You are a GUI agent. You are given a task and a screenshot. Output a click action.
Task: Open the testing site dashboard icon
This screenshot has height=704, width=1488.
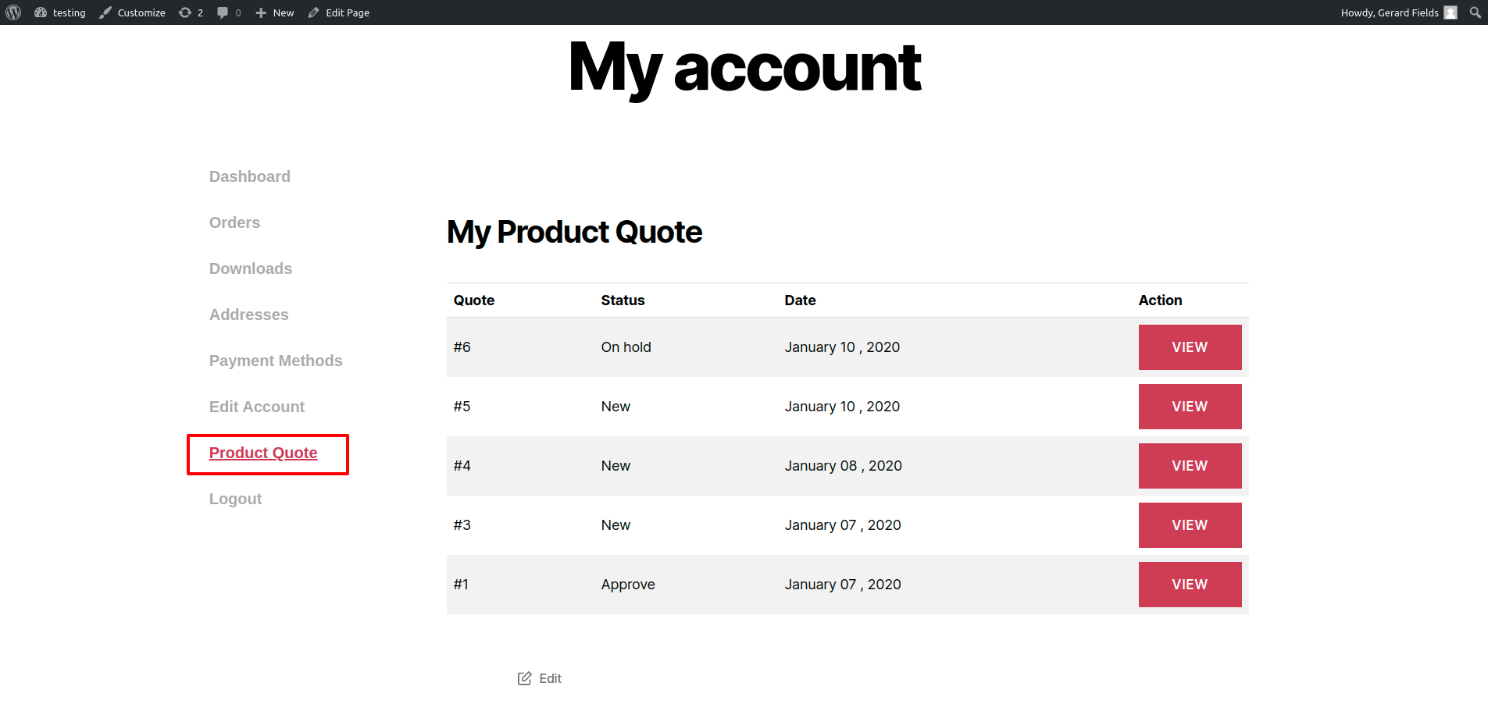pyautogui.click(x=41, y=12)
